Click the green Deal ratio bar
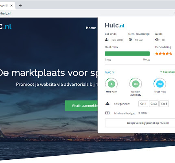 (127, 54)
